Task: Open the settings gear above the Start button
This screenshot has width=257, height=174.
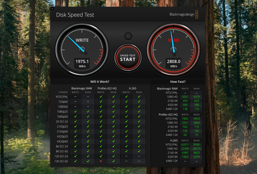Action: point(128,36)
